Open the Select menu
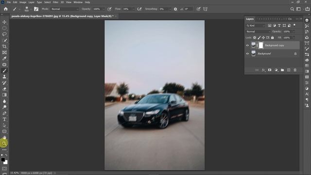311x175 pixels. [x=48, y=2]
